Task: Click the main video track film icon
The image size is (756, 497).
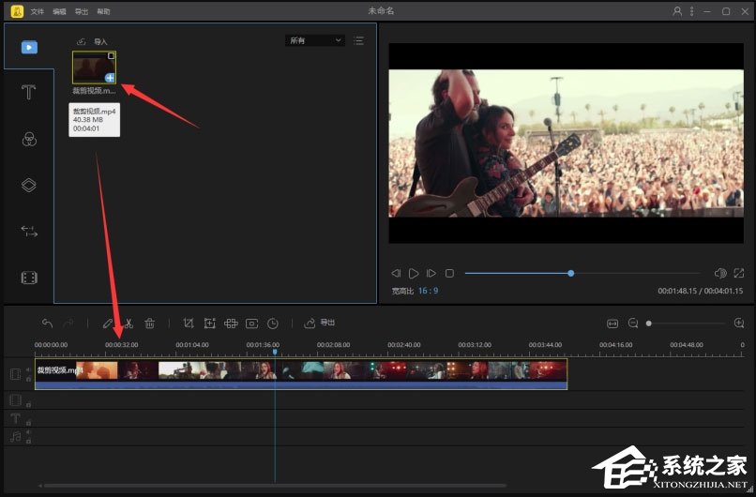Action: tap(15, 374)
